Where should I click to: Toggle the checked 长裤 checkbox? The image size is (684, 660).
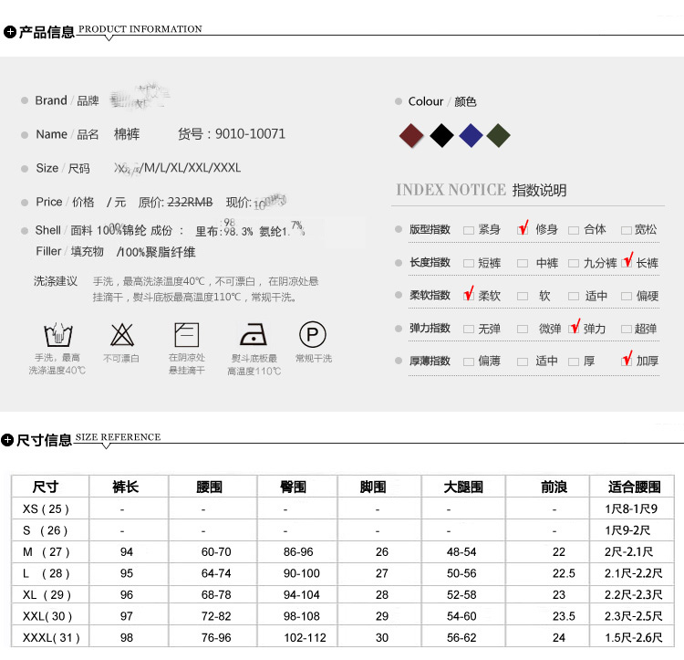pos(627,262)
